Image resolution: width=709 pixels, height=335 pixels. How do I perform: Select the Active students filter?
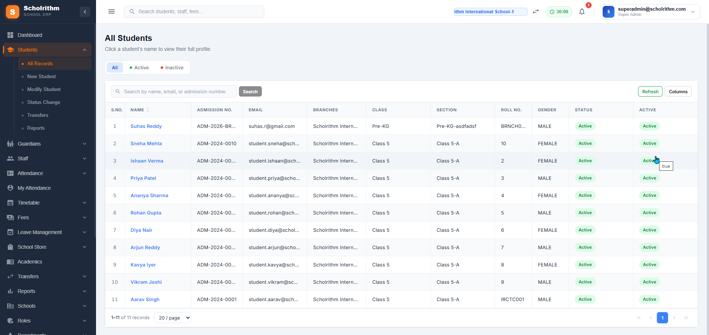click(x=139, y=67)
